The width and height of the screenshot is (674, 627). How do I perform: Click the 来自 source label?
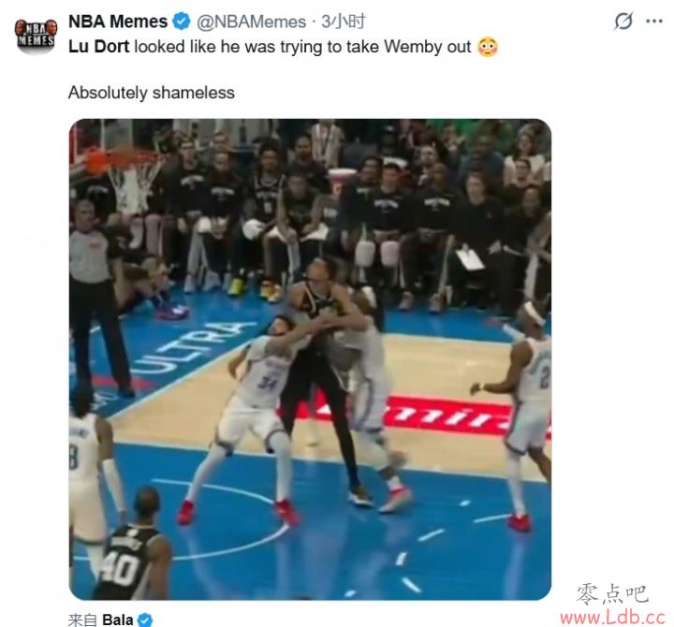click(x=83, y=620)
